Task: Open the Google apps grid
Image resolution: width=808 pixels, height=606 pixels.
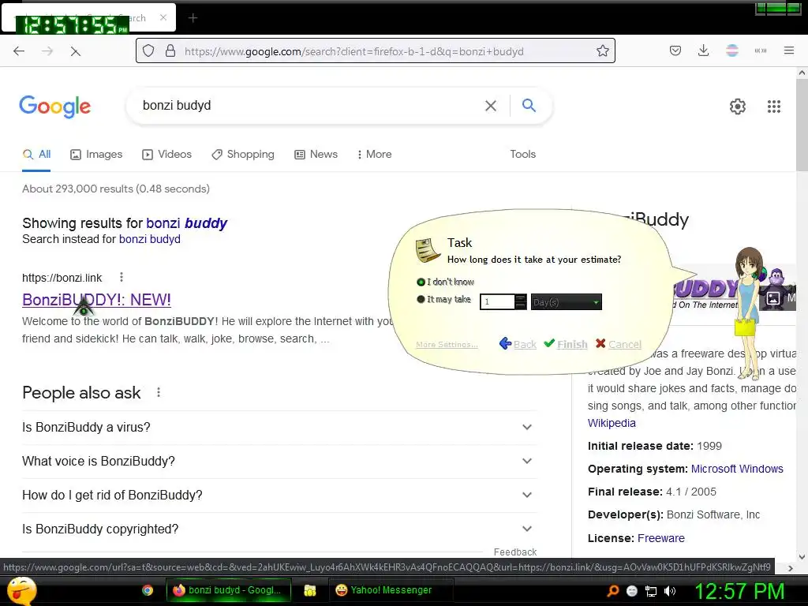Action: pos(773,107)
